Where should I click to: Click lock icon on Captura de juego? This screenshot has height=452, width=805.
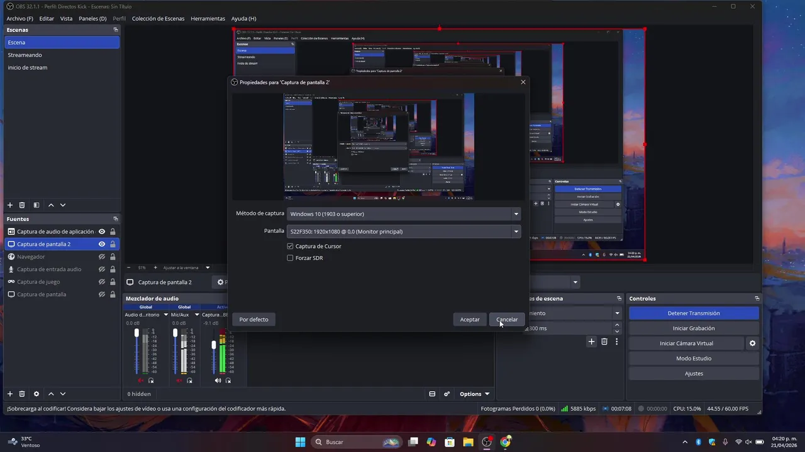tap(113, 282)
